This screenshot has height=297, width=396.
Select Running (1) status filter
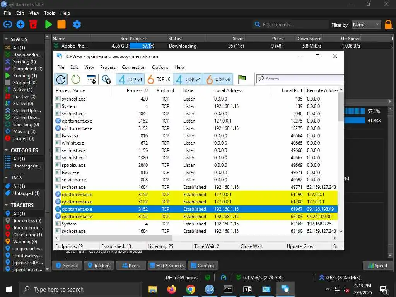[x=24, y=75]
